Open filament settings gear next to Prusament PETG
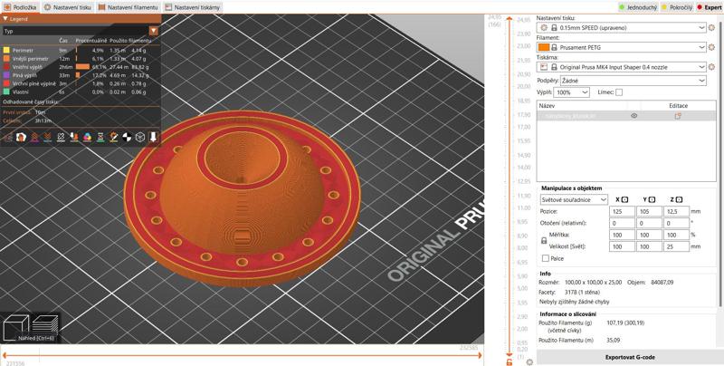Screen dimensions: 724x366 tap(711, 47)
